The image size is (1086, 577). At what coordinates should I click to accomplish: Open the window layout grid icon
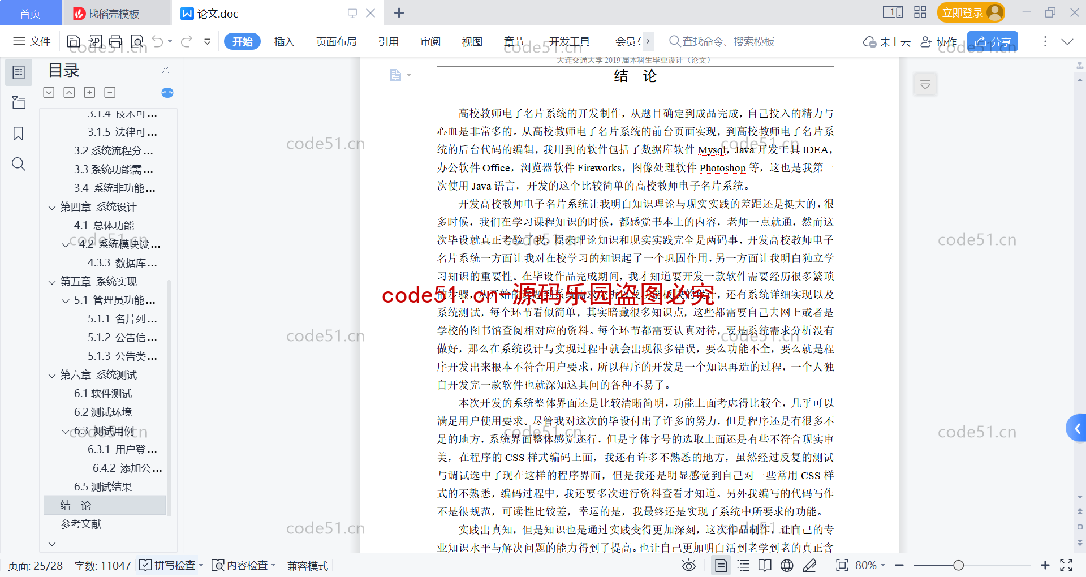click(x=920, y=12)
